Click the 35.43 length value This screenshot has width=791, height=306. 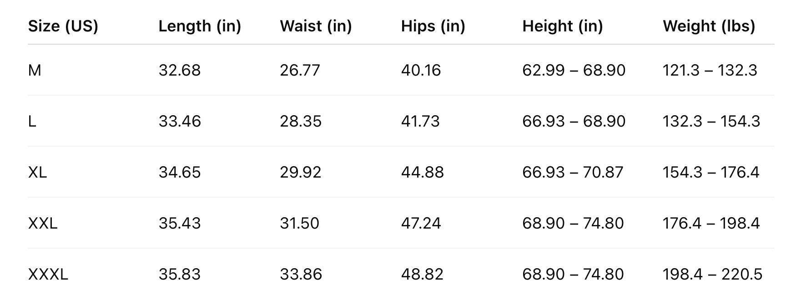[179, 223]
